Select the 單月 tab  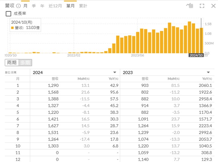[x=70, y=6]
